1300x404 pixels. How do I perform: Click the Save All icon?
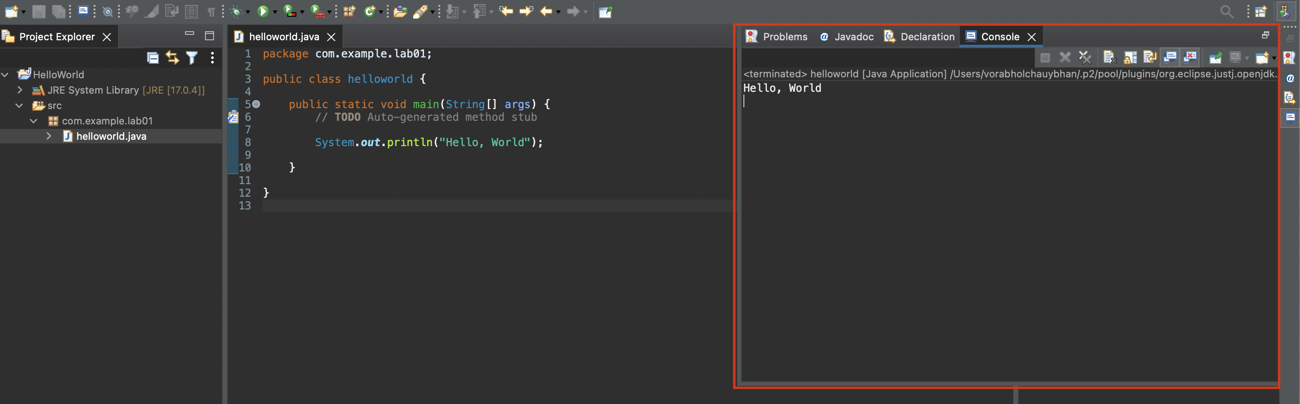coord(58,11)
